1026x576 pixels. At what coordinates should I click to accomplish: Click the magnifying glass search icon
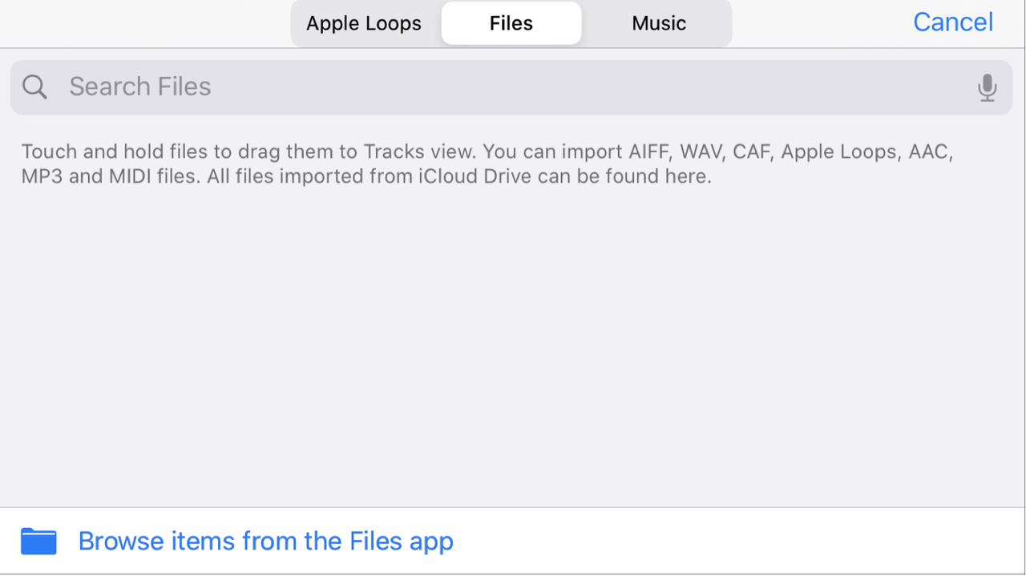coord(34,87)
